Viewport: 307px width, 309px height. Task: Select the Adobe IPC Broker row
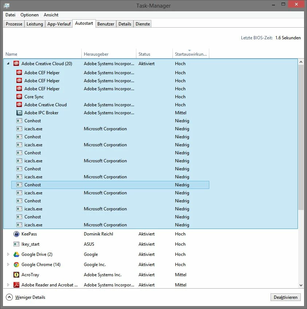(110, 113)
